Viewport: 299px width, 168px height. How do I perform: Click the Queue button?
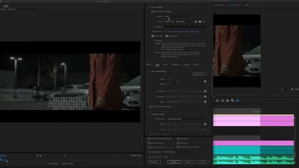pos(173,162)
